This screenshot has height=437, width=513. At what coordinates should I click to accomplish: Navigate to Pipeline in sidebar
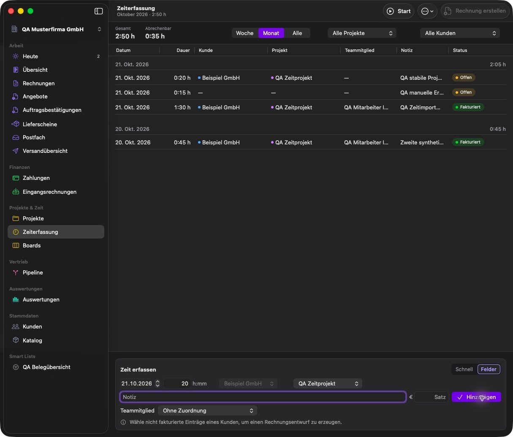(56, 272)
